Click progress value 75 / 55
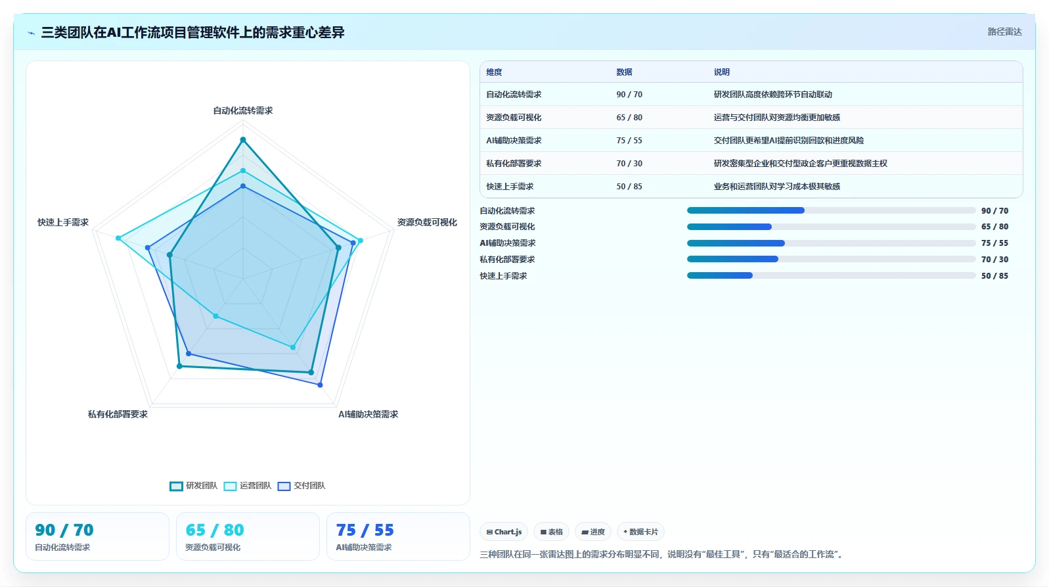The width and height of the screenshot is (1049, 587). [994, 243]
